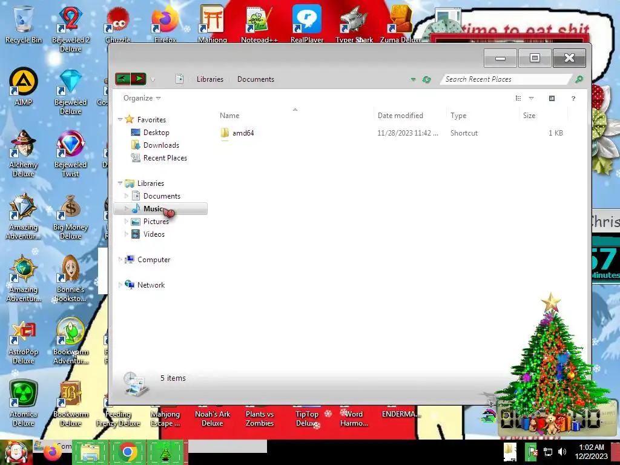Select the Firefox desktop shortcut
620x465 pixels.
coord(165,24)
